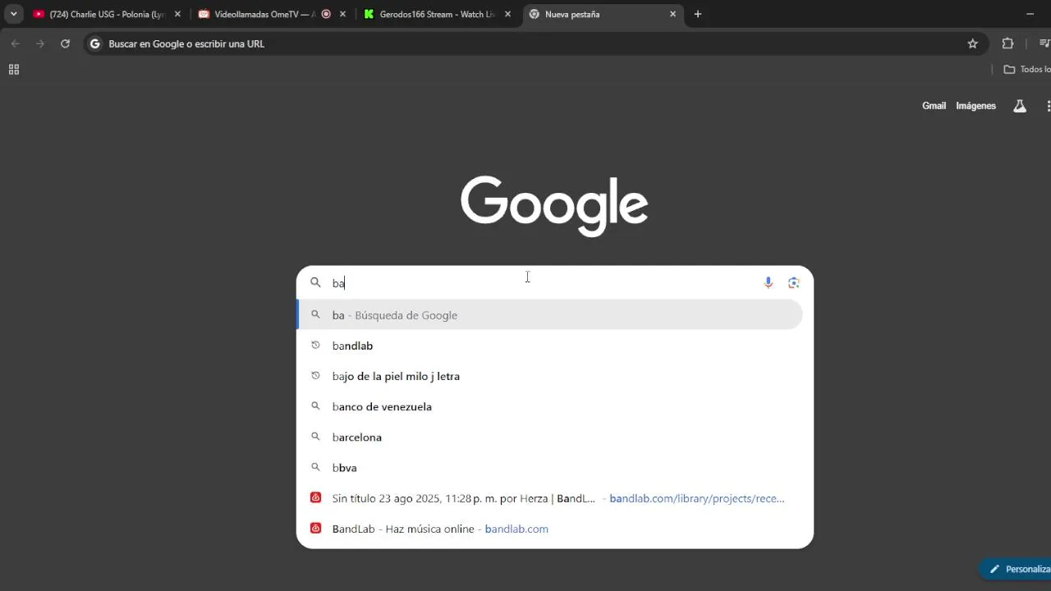Select 'ba - Búsqueda de Google' suggestion
The width and height of the screenshot is (1051, 591).
tap(550, 315)
